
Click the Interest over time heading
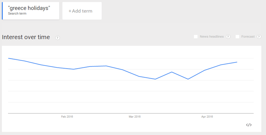(26, 37)
